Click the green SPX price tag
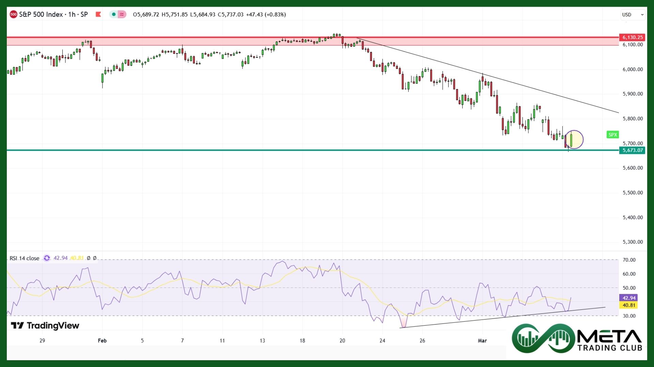The width and height of the screenshot is (654, 367). point(612,135)
